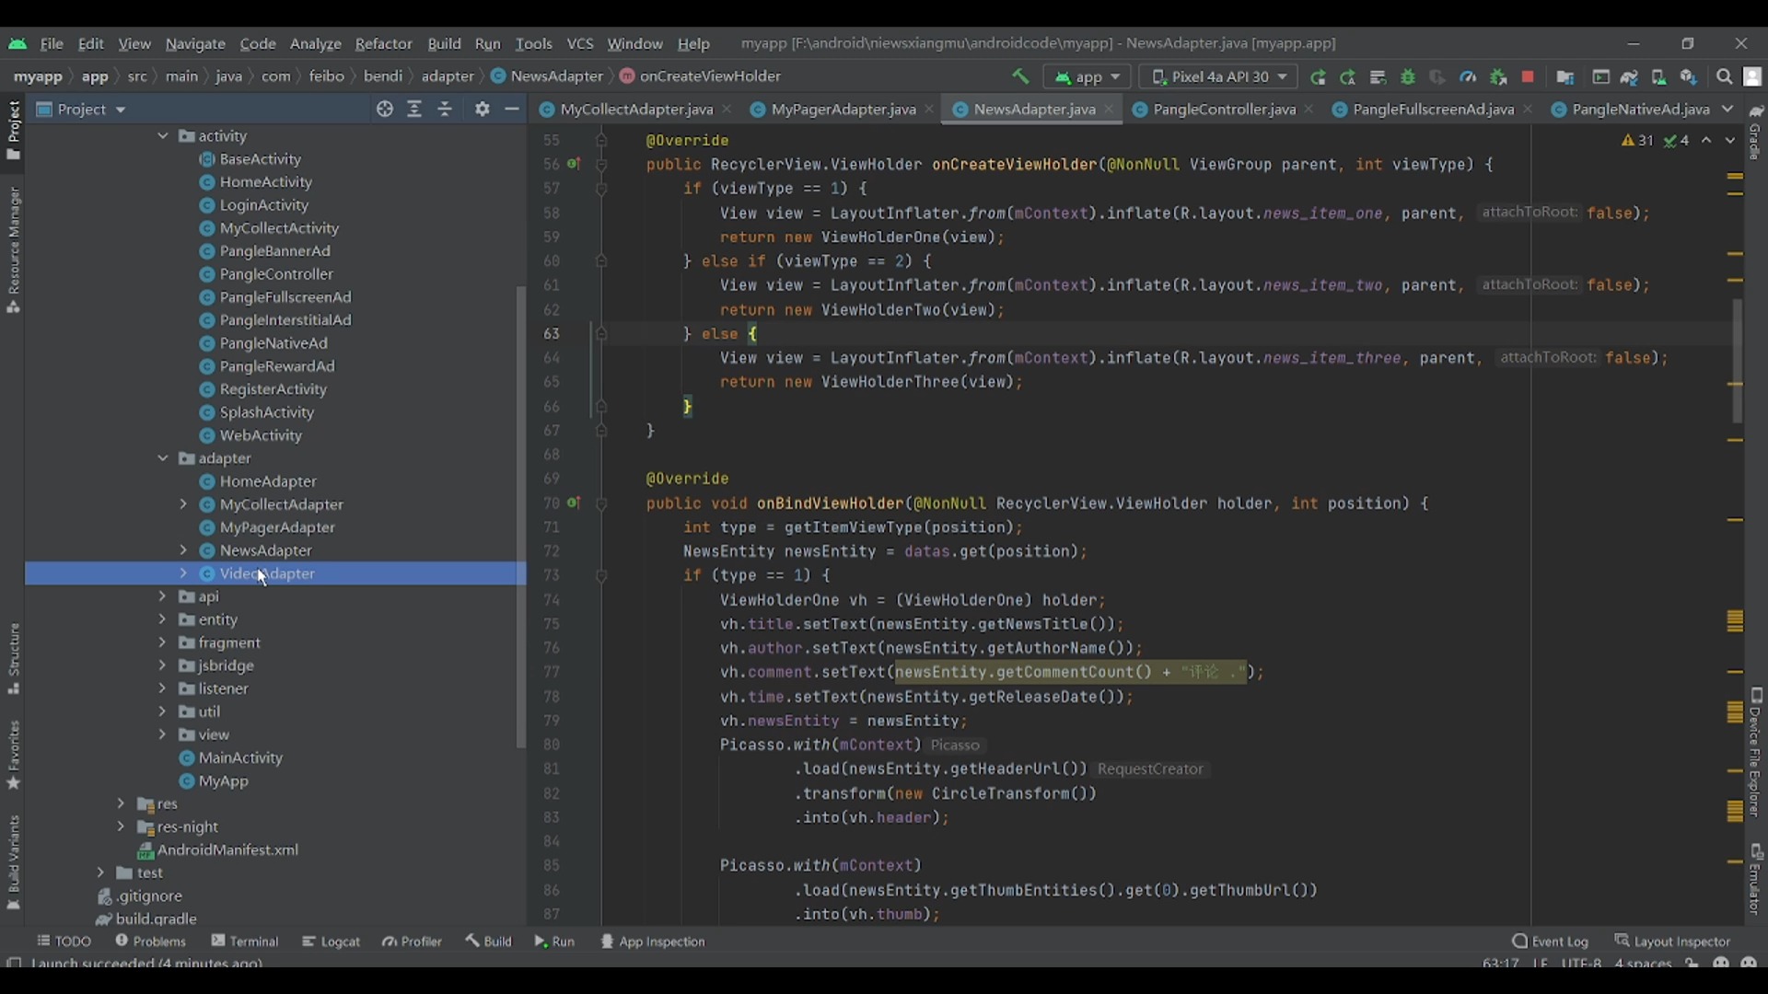Collapse the activity folder
This screenshot has height=994, width=1768.
point(163,136)
